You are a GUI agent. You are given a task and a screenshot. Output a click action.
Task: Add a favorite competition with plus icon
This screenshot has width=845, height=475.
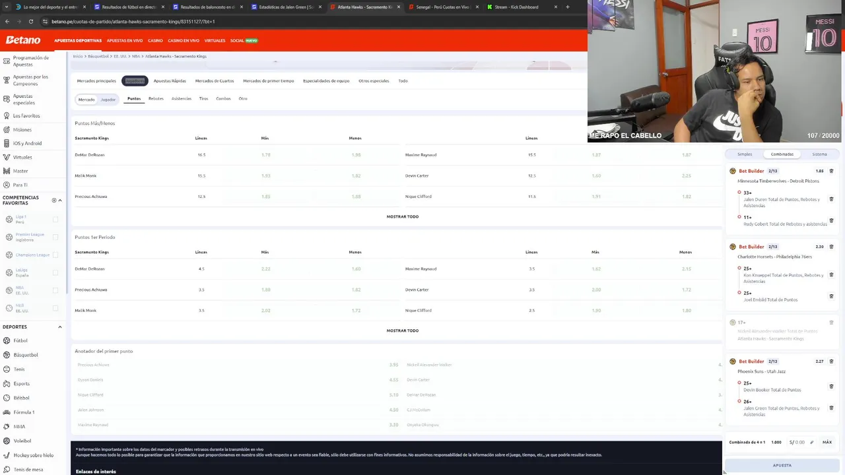click(54, 200)
